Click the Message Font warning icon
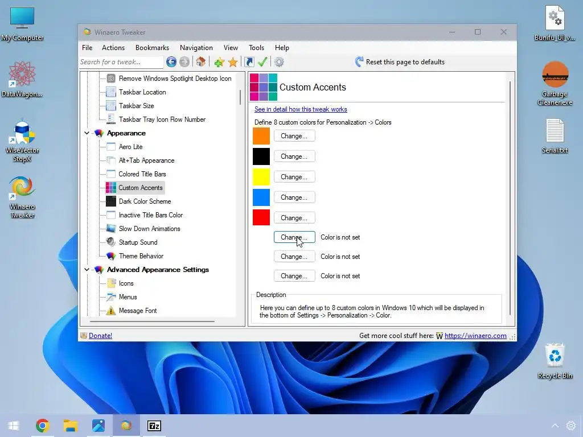Image resolution: width=583 pixels, height=437 pixels. pos(111,311)
